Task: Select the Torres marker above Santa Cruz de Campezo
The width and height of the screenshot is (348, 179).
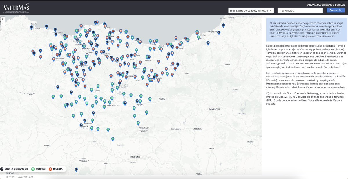Action: (x=138, y=123)
